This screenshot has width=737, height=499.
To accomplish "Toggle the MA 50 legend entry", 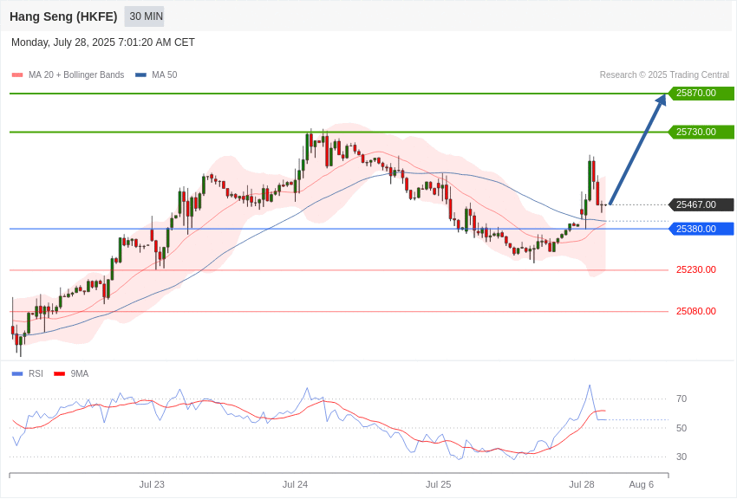I will click(x=156, y=75).
